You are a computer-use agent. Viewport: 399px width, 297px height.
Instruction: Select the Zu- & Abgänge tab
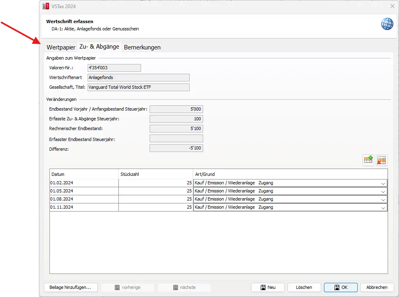point(99,47)
